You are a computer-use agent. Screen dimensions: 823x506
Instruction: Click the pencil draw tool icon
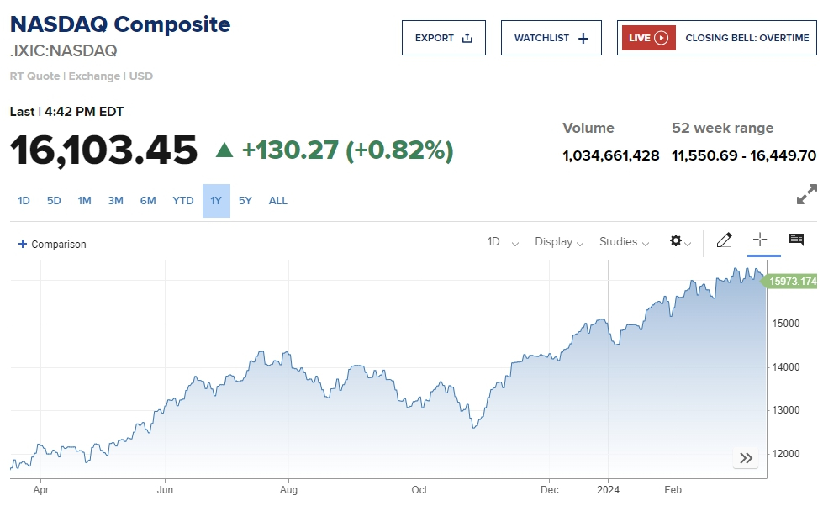click(x=724, y=241)
